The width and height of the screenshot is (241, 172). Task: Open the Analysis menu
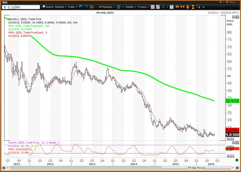coord(107,7)
